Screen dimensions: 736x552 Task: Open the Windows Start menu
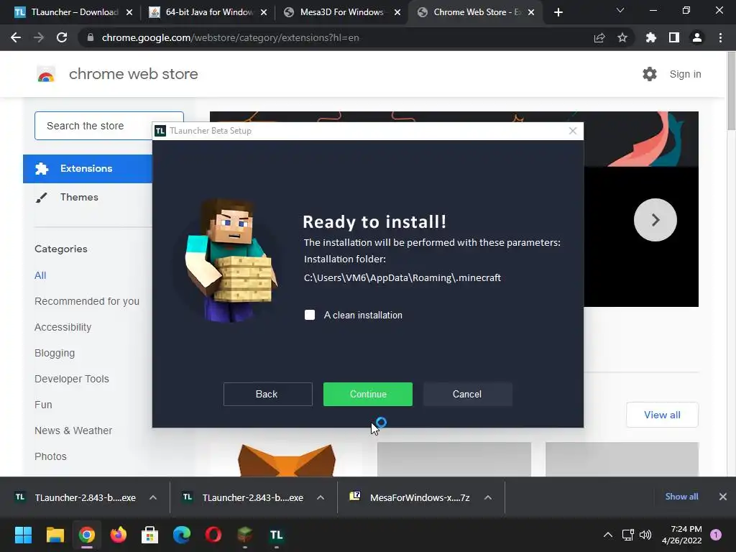pyautogui.click(x=23, y=535)
